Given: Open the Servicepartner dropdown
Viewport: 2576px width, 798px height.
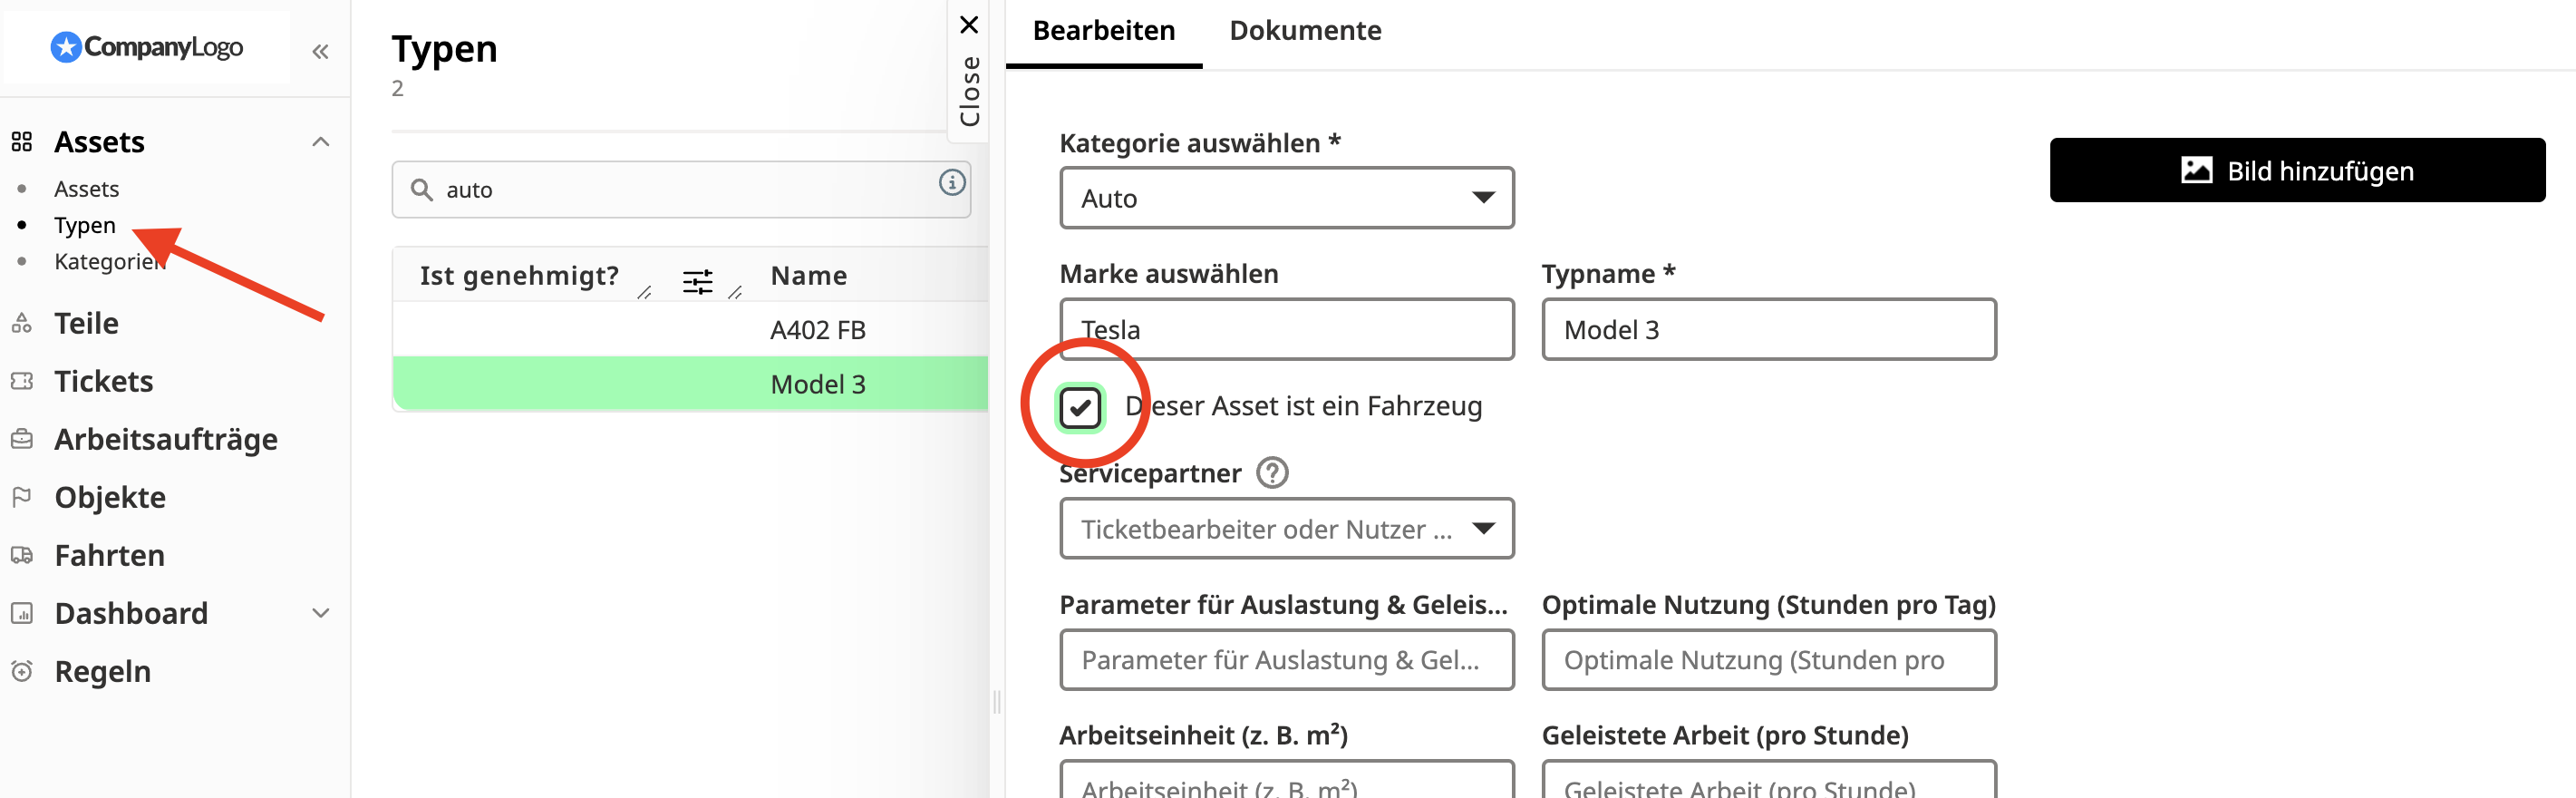Looking at the screenshot, I should tap(1286, 528).
